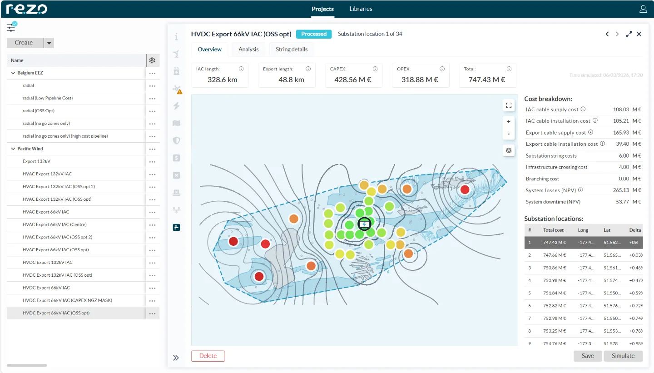Screen dimensions: 654x373
Task: Open the lightning bolt electrical section
Action: [x=177, y=106]
